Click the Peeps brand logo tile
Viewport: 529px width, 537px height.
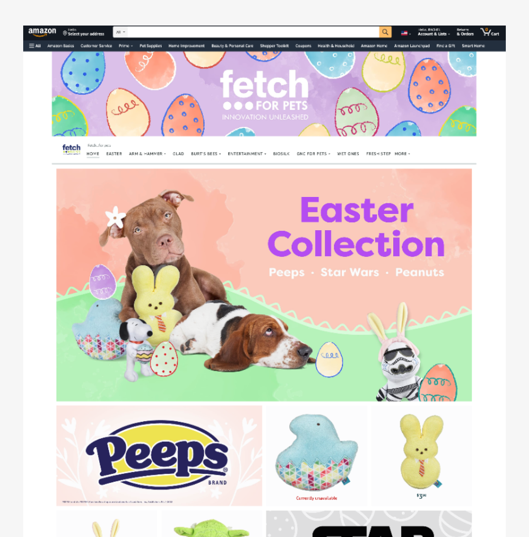159,455
